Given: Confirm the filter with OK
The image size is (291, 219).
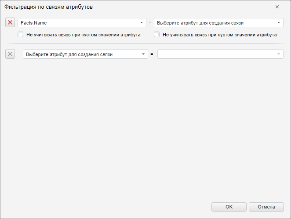Looking at the screenshot, I should click(229, 207).
